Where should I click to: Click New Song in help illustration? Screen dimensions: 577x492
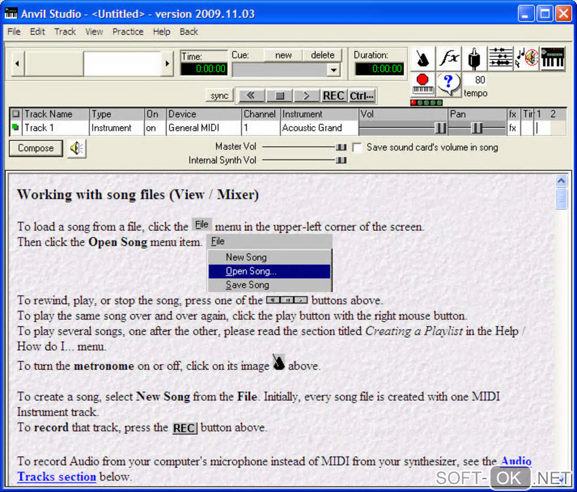point(269,257)
